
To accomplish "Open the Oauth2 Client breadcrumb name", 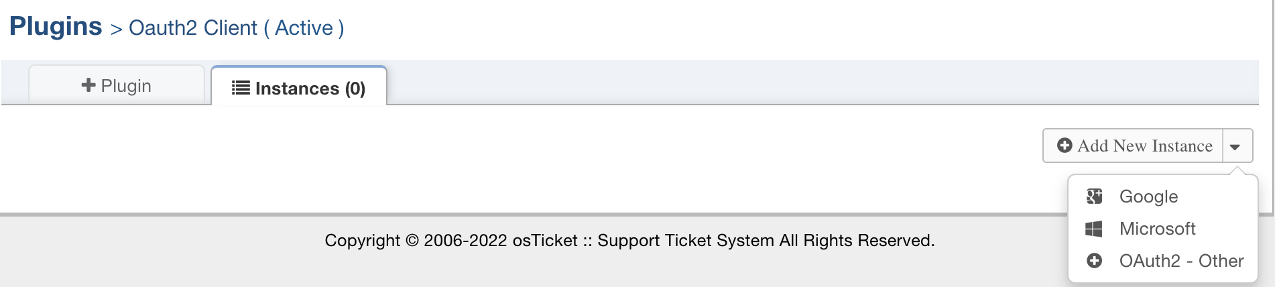I will coord(193,28).
